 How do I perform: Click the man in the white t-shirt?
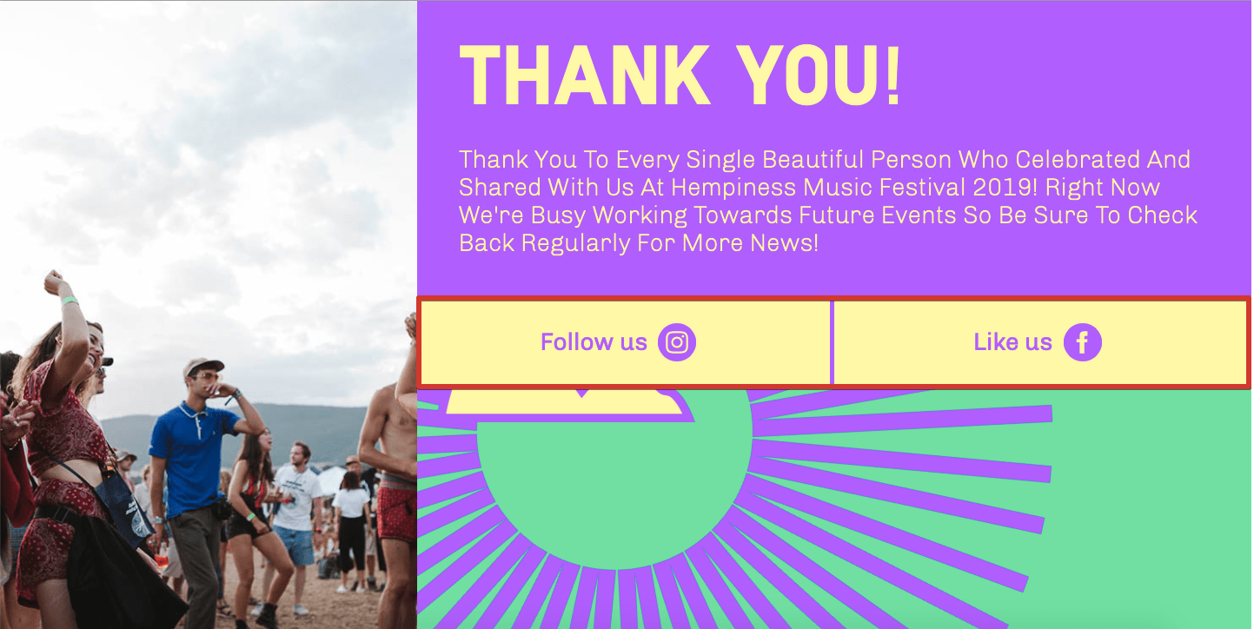tap(295, 513)
